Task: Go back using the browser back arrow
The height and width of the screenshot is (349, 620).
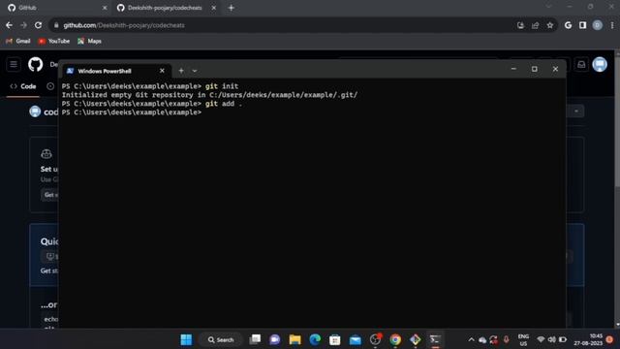Action: click(x=9, y=25)
